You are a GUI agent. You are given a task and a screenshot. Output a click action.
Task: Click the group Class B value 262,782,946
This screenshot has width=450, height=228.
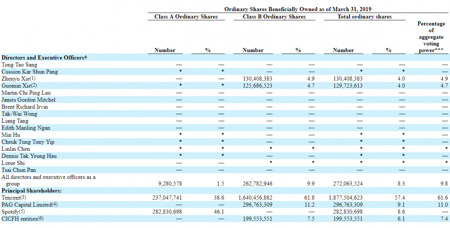[258, 184]
